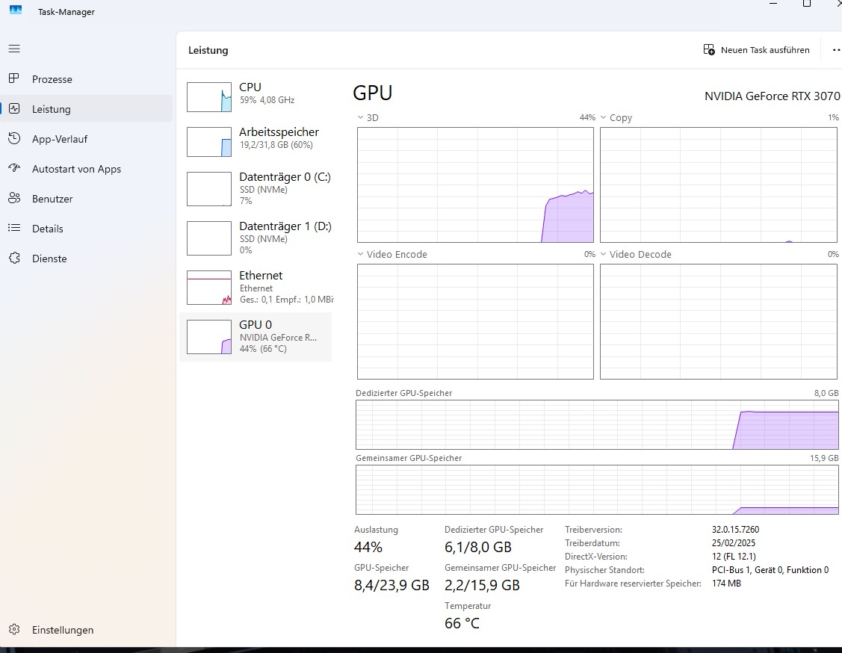
Task: Click the 3D usage graph area
Action: pyautogui.click(x=475, y=185)
